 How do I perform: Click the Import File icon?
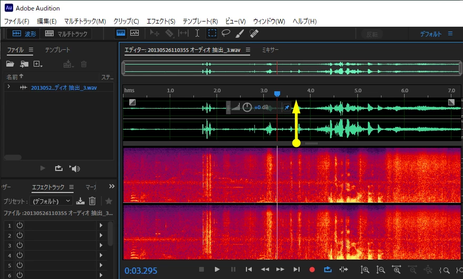[x=24, y=64]
